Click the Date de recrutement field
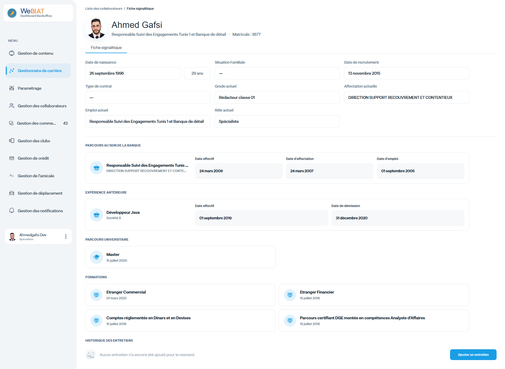 click(407, 73)
